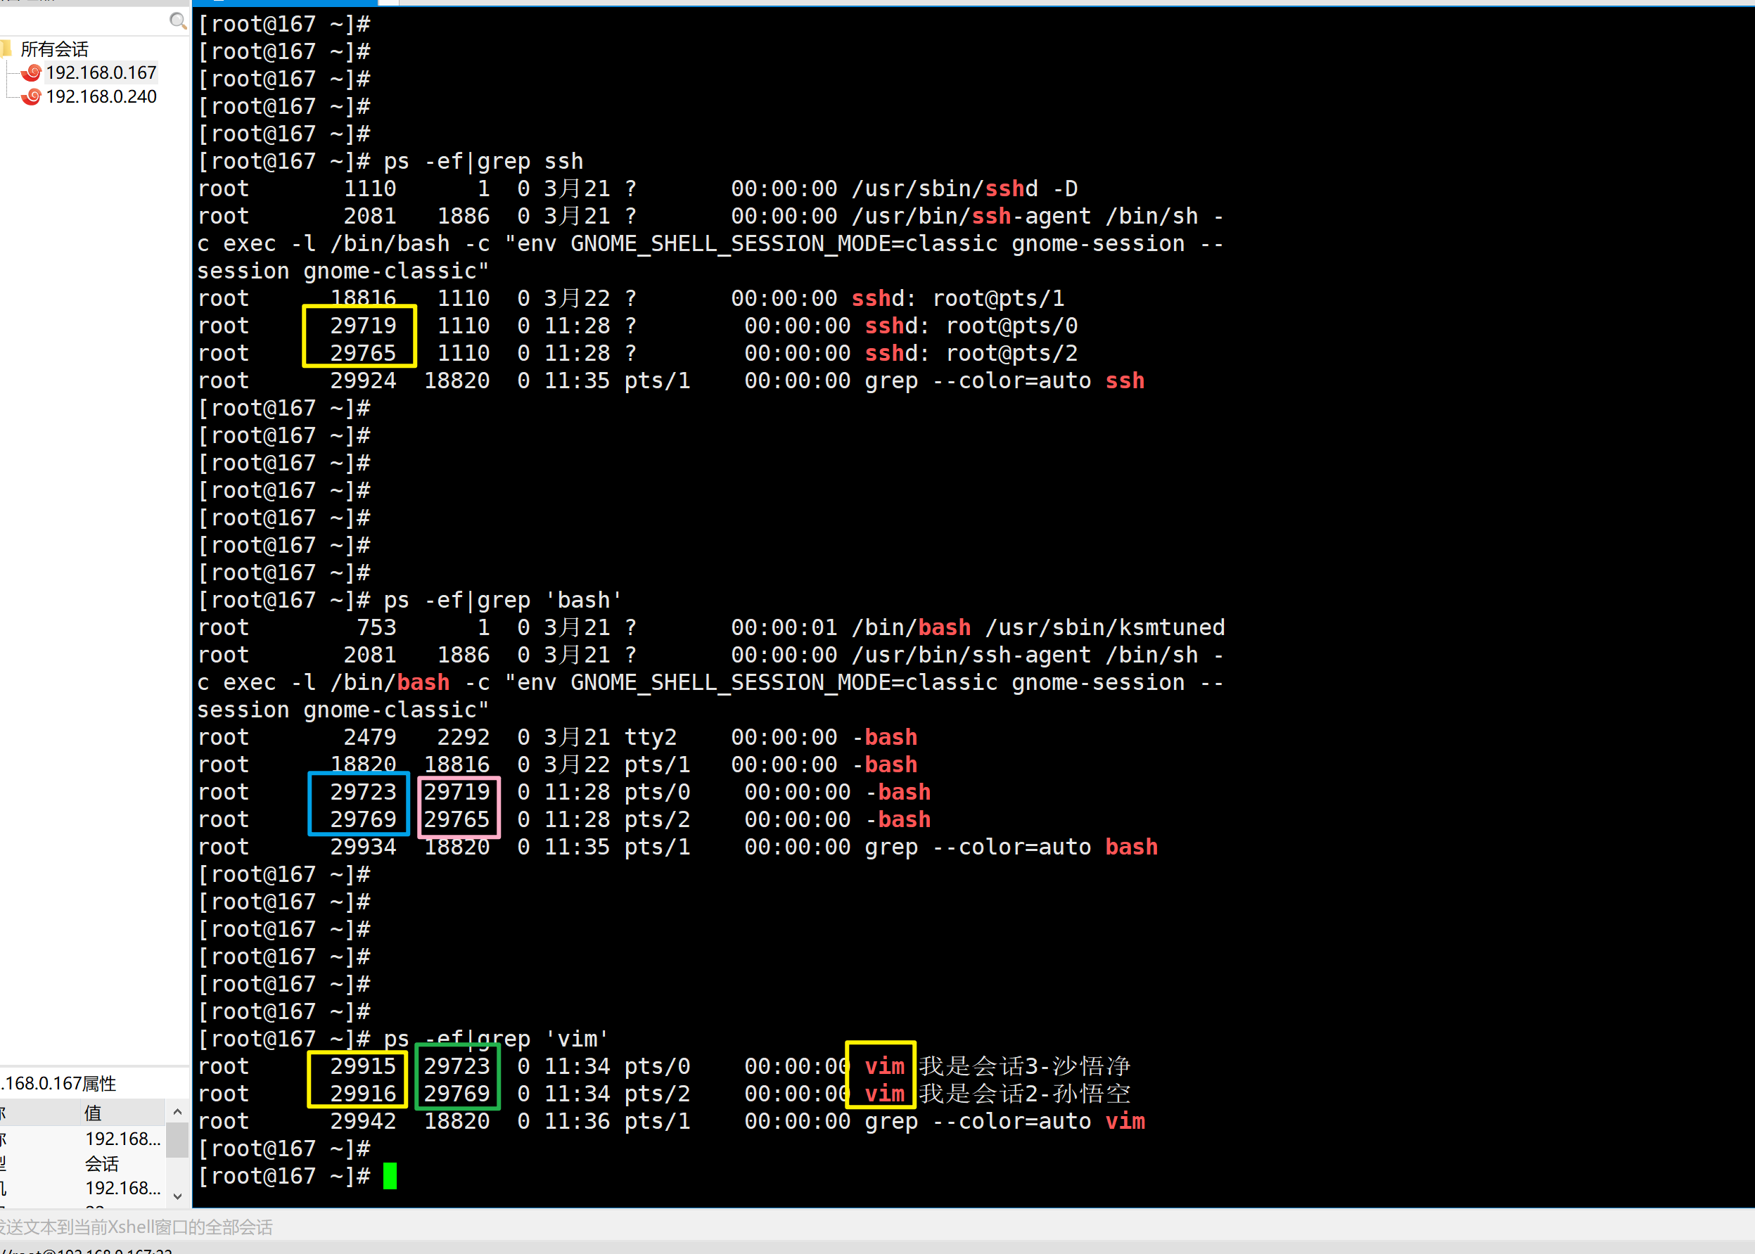This screenshot has width=1755, height=1254.
Task: Click the 'sshd: root@pts/1' entry
Action: (958, 298)
